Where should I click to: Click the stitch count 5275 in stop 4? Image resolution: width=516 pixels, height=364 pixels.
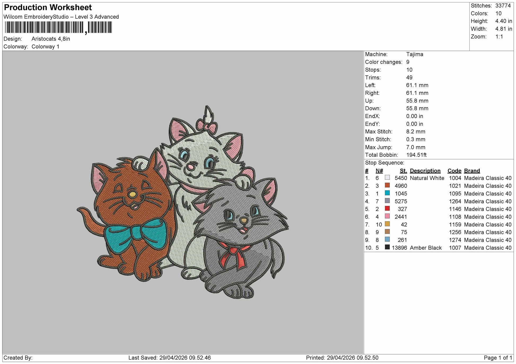401,201
